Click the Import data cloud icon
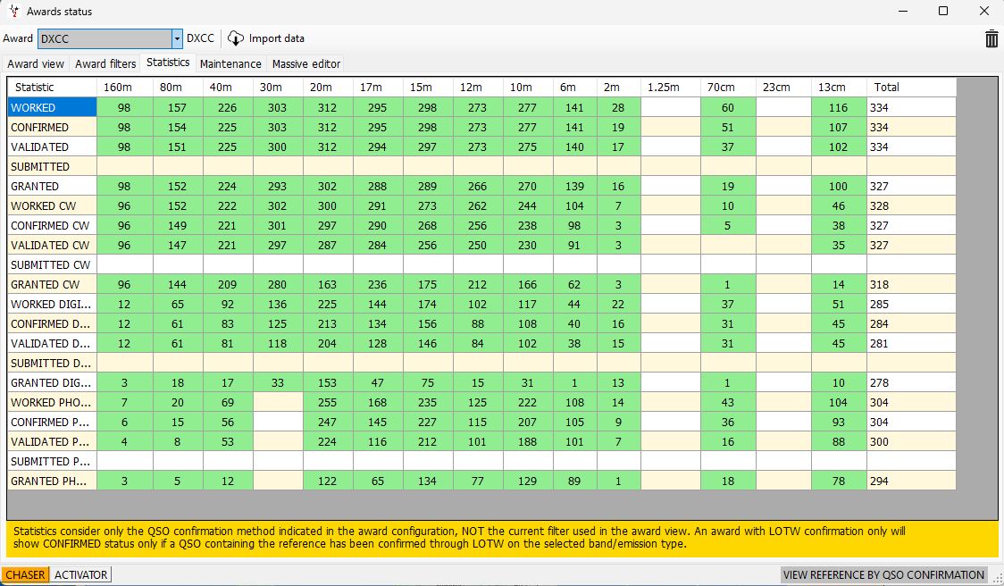Viewport: 1004px width, 586px height. click(236, 38)
